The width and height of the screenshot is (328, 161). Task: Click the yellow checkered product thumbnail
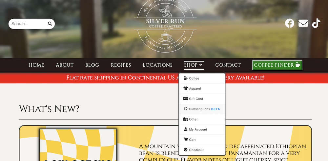tap(78, 145)
